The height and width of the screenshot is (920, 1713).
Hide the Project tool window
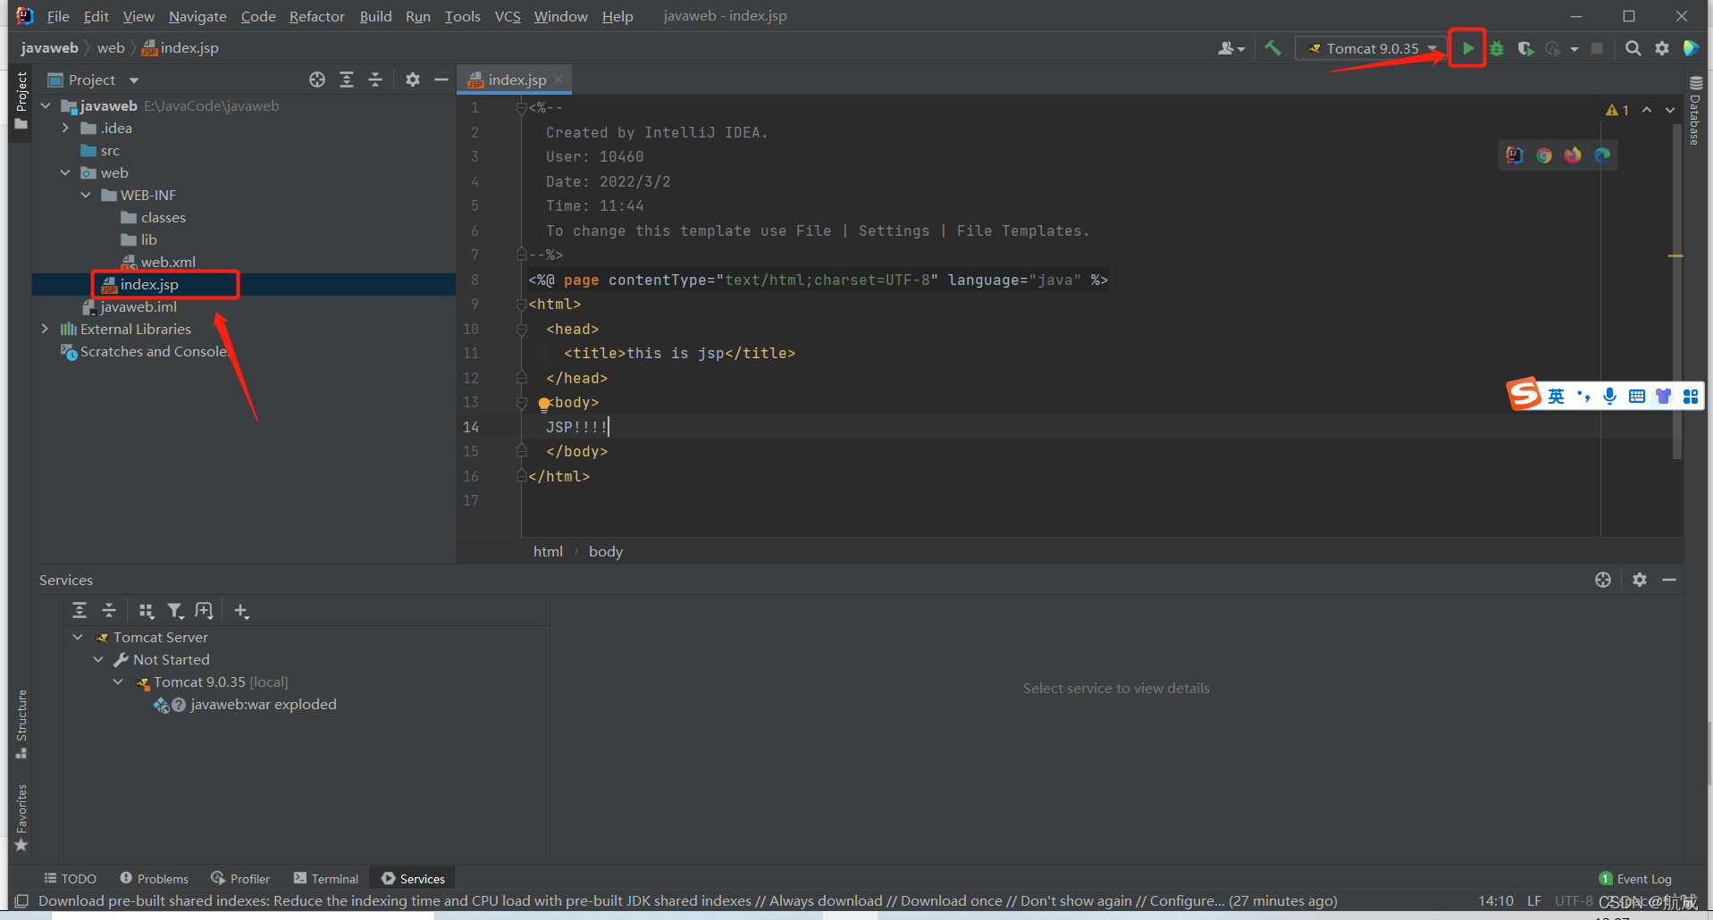tap(441, 79)
